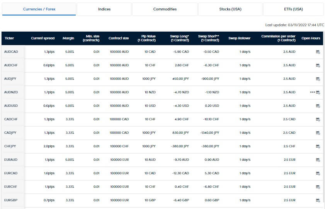
Task: Click the -6.40 GBP swap long value
Action: pos(181,200)
